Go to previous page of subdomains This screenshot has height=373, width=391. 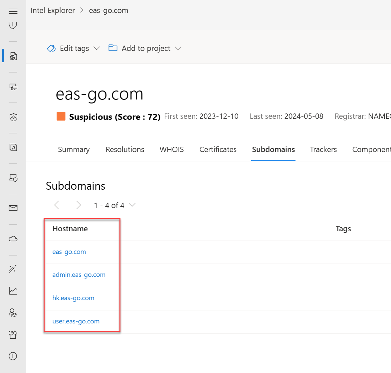(57, 205)
